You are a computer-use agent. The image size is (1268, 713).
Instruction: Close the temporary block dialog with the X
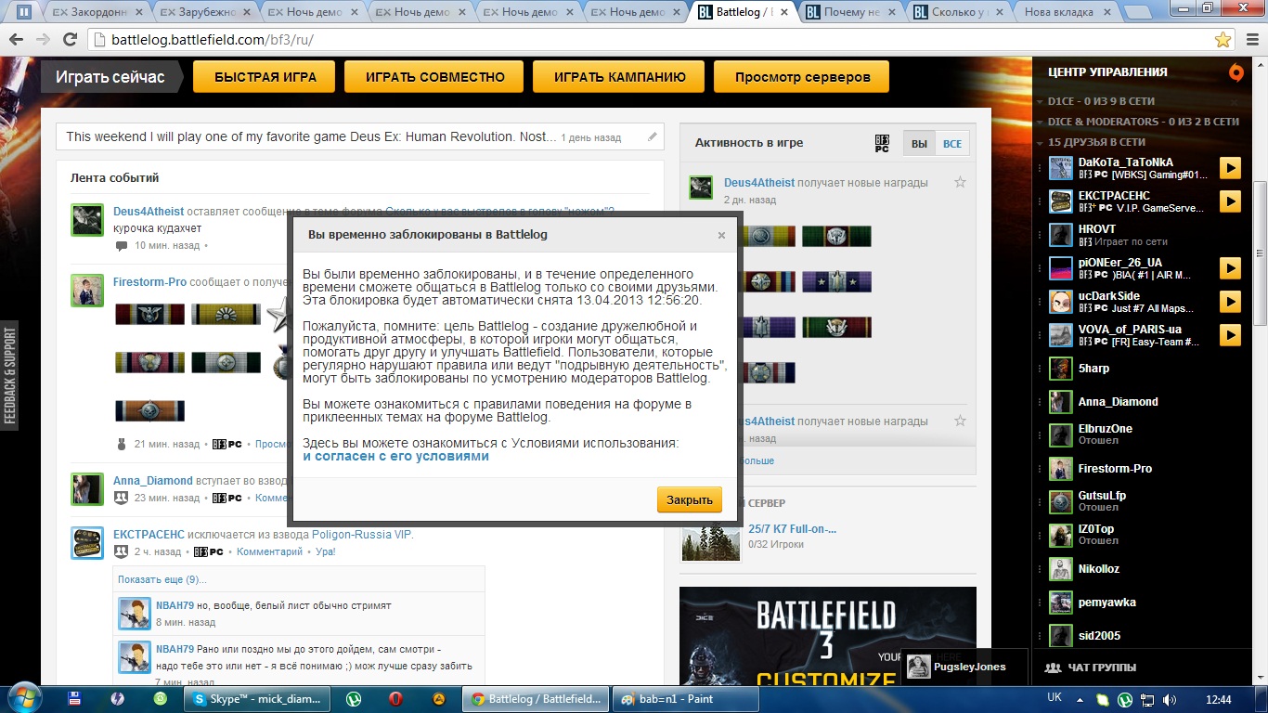[721, 235]
